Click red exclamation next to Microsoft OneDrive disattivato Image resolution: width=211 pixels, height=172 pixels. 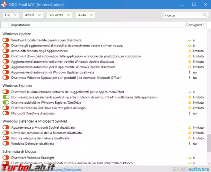(x=190, y=113)
